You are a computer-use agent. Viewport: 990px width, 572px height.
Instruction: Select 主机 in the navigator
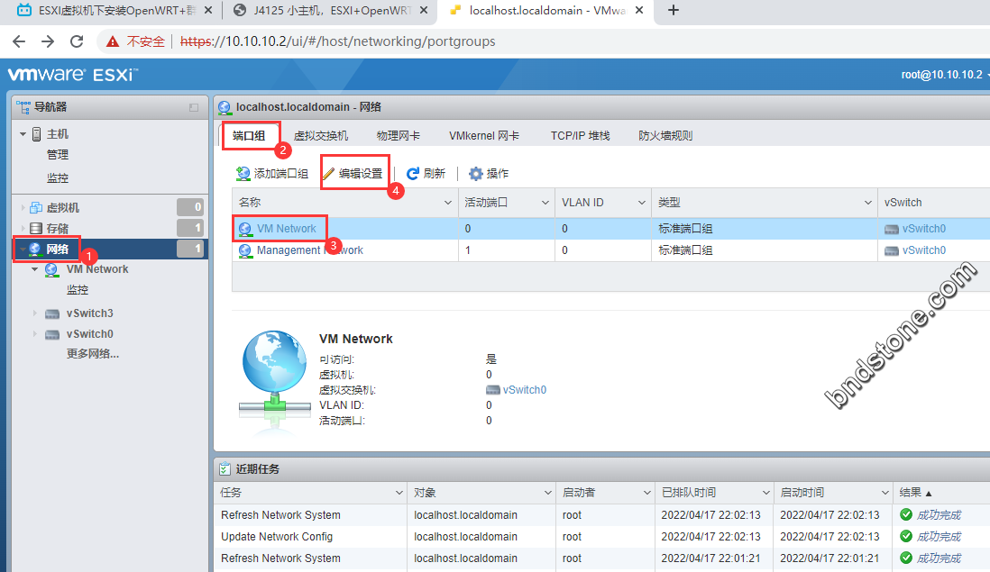pos(58,134)
